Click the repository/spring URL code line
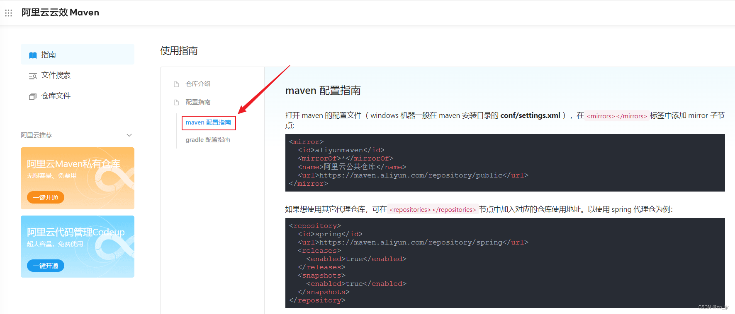The height and width of the screenshot is (314, 735). pyautogui.click(x=413, y=242)
